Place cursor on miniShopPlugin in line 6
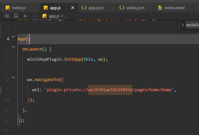The image size is (199, 135). click(x=44, y=59)
